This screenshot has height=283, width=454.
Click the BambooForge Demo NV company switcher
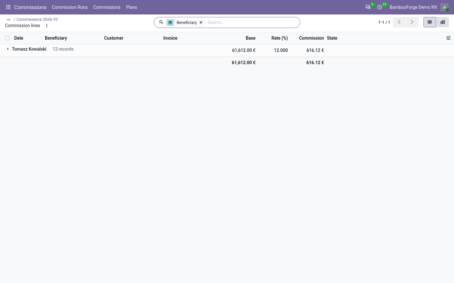pos(413,7)
